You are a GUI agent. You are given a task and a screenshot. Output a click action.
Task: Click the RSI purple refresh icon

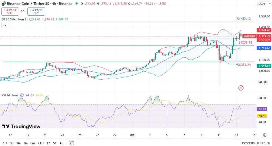pyautogui.click(x=22, y=95)
